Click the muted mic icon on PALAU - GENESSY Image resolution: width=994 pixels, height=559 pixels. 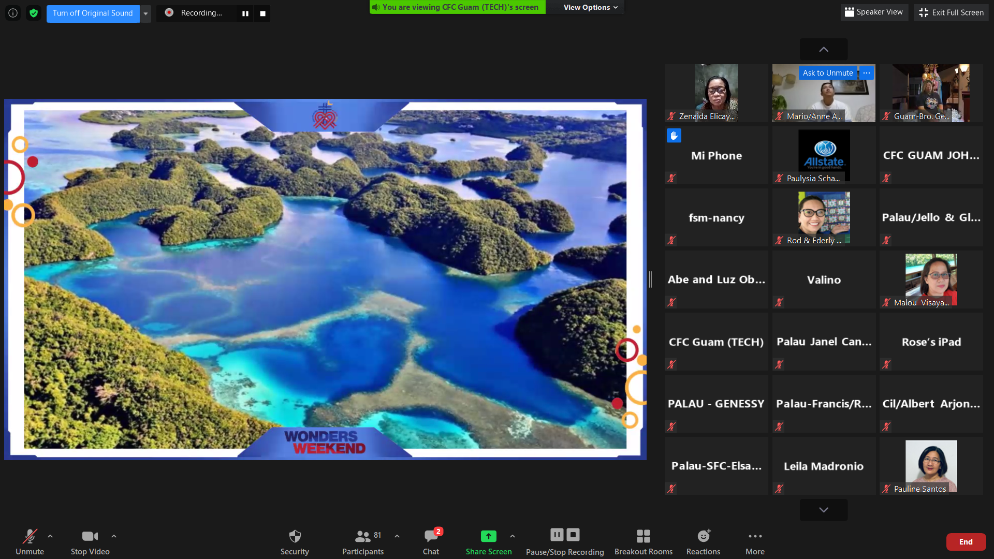(671, 426)
